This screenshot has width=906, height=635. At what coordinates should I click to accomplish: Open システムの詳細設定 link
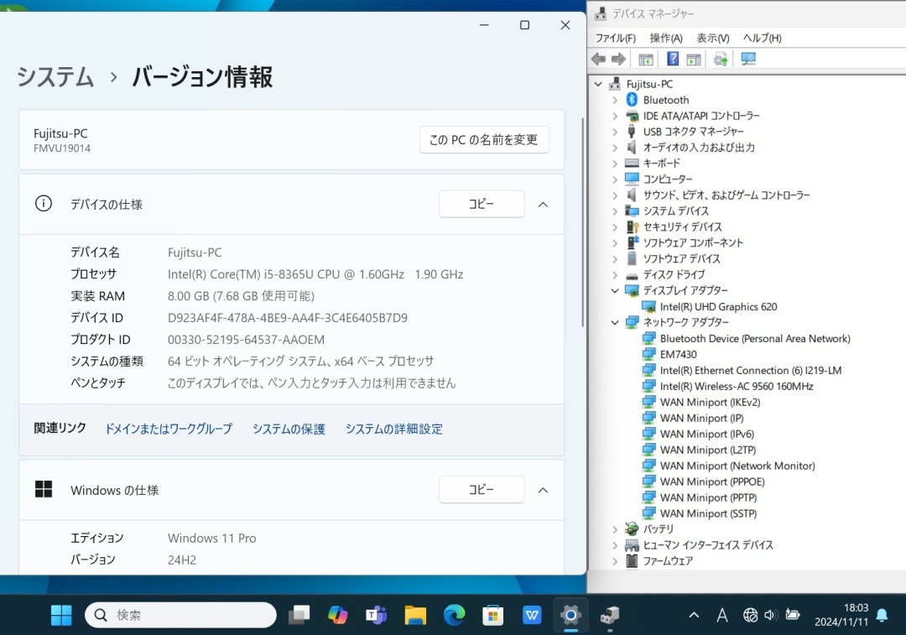[394, 429]
